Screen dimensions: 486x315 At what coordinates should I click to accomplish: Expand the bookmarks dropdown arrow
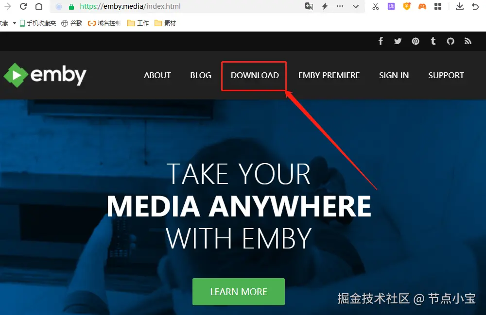[x=14, y=23]
